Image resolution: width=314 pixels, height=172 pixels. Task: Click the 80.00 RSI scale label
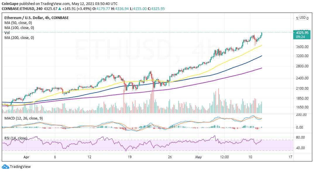300,137
